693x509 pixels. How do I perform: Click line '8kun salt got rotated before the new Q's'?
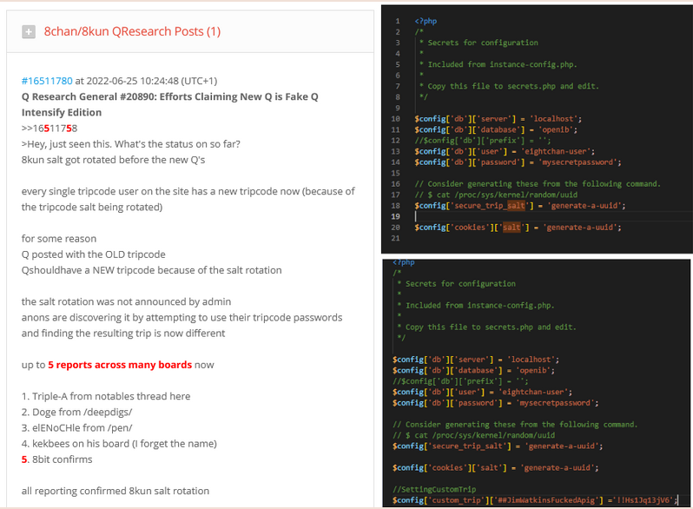113,160
